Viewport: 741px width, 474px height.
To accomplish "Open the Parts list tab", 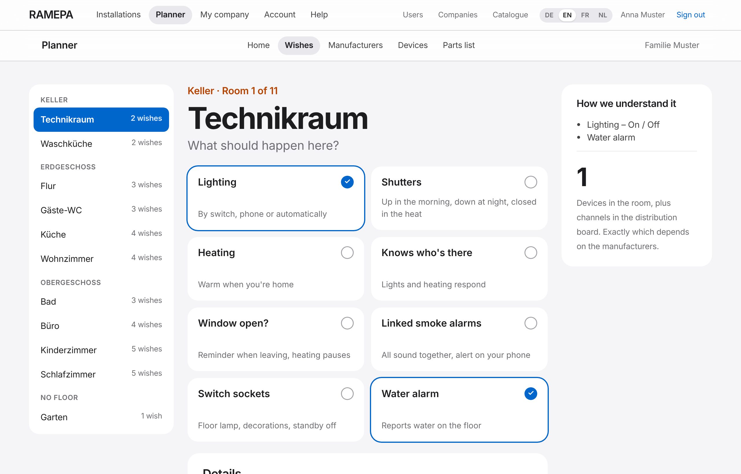I will 459,45.
